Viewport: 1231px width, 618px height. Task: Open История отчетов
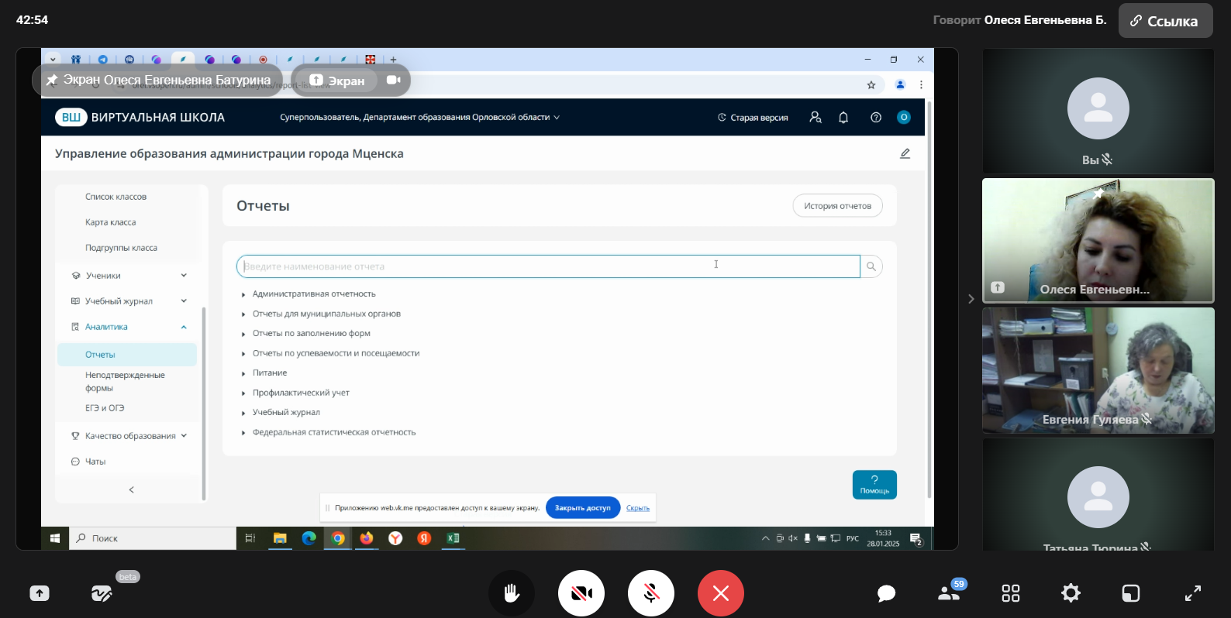(x=837, y=206)
